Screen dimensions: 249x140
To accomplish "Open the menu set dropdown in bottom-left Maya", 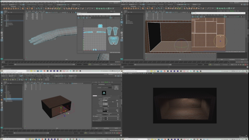I will coord(4,76).
